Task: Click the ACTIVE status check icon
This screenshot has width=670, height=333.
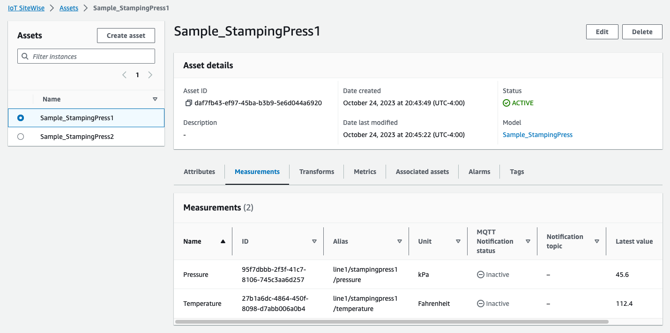Action: click(506, 103)
